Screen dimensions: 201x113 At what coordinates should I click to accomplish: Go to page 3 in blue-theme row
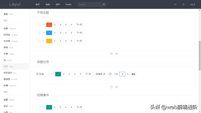(x=60, y=33)
